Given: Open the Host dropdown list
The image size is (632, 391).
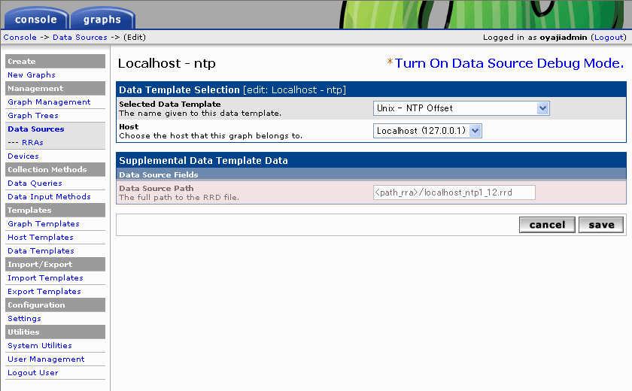Looking at the screenshot, I should point(427,131).
